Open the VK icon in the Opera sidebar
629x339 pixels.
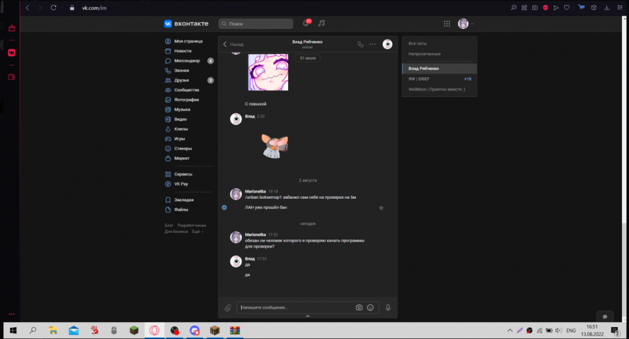[x=11, y=53]
